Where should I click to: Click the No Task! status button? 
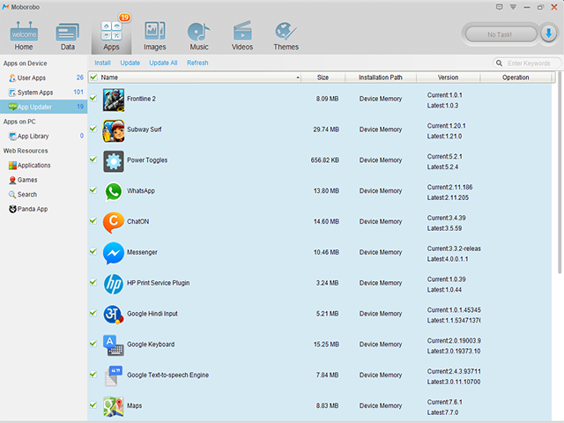coord(501,34)
